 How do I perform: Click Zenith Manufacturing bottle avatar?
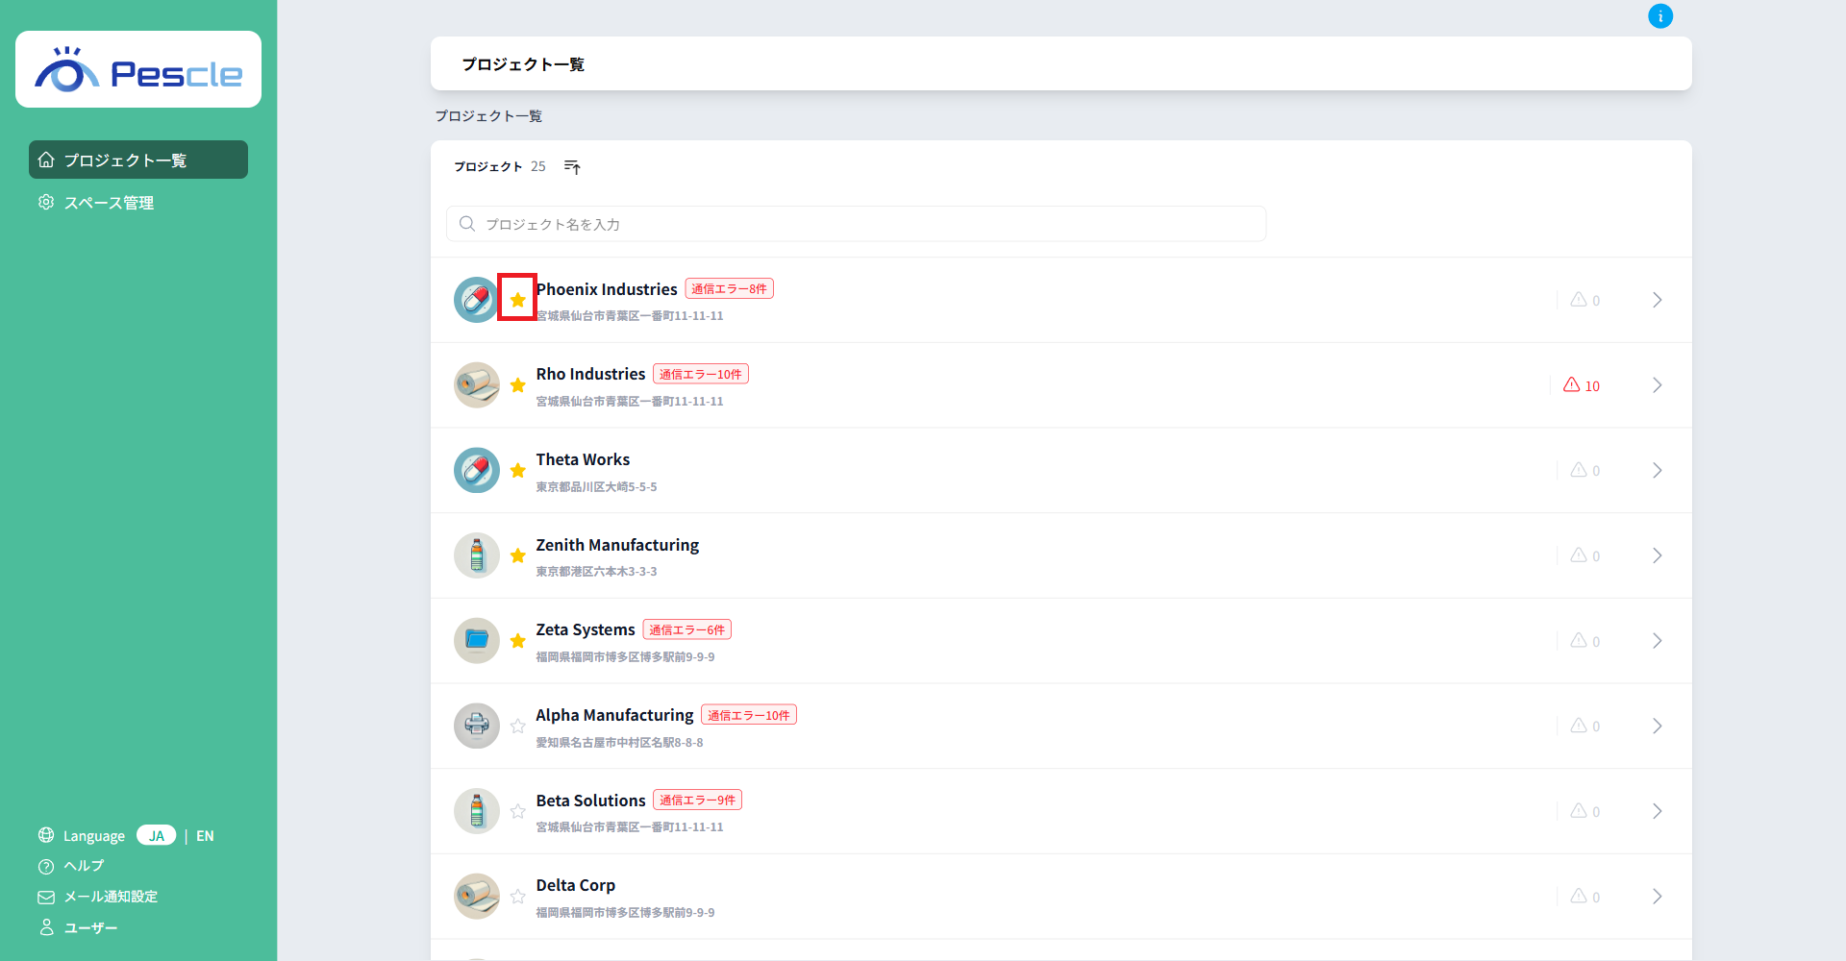477,555
